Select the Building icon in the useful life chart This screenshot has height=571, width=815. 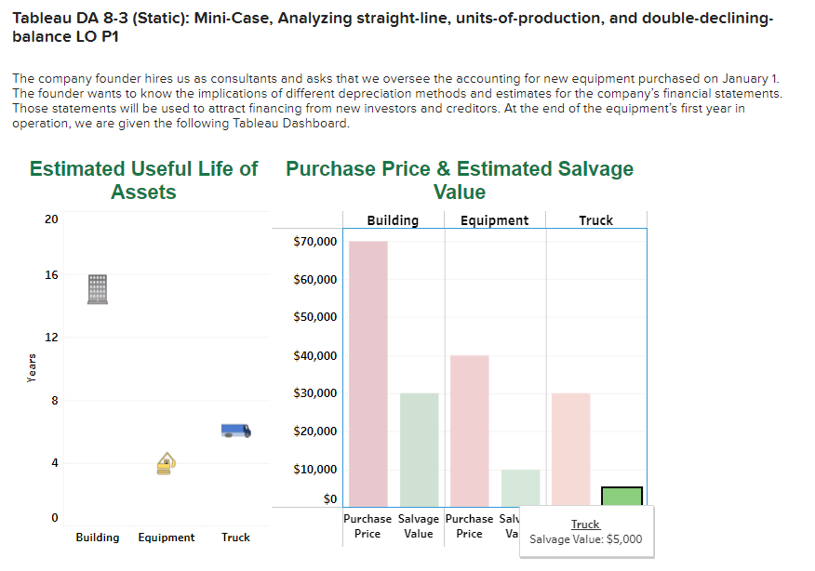coord(97,288)
